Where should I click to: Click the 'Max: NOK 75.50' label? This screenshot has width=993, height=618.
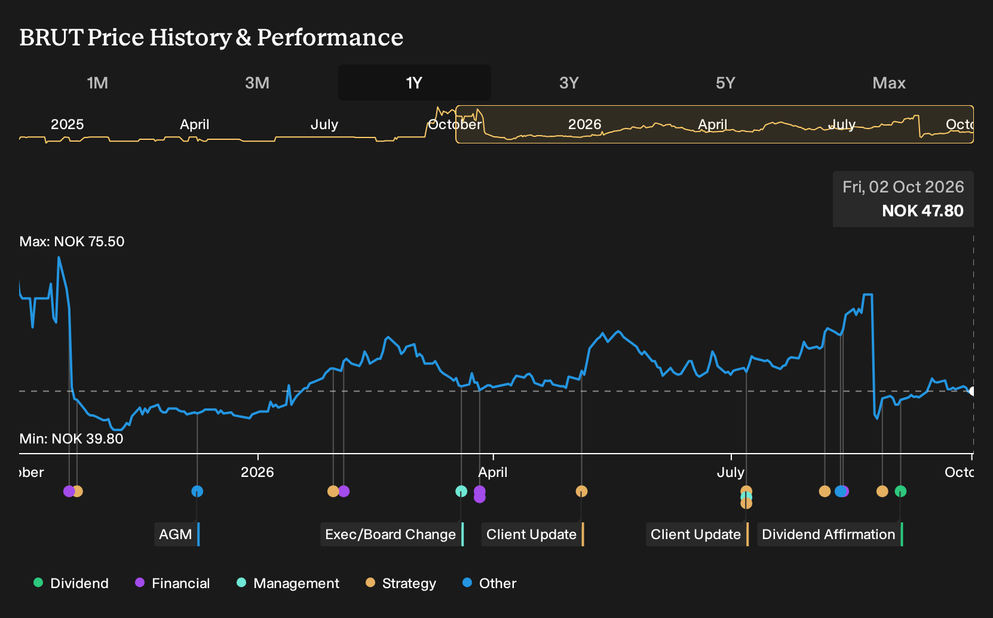pyautogui.click(x=72, y=241)
